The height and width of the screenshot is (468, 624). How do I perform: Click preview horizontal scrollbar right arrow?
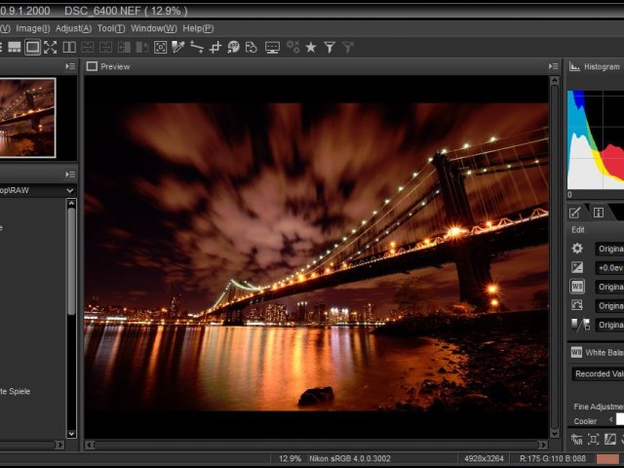tap(543, 445)
